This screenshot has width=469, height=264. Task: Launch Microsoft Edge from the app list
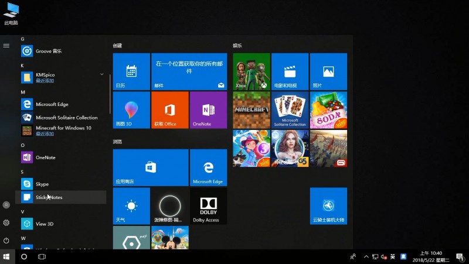point(61,104)
